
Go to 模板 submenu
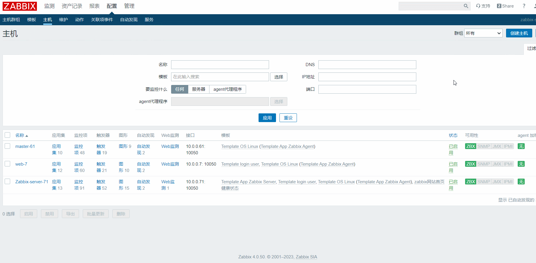coord(32,20)
